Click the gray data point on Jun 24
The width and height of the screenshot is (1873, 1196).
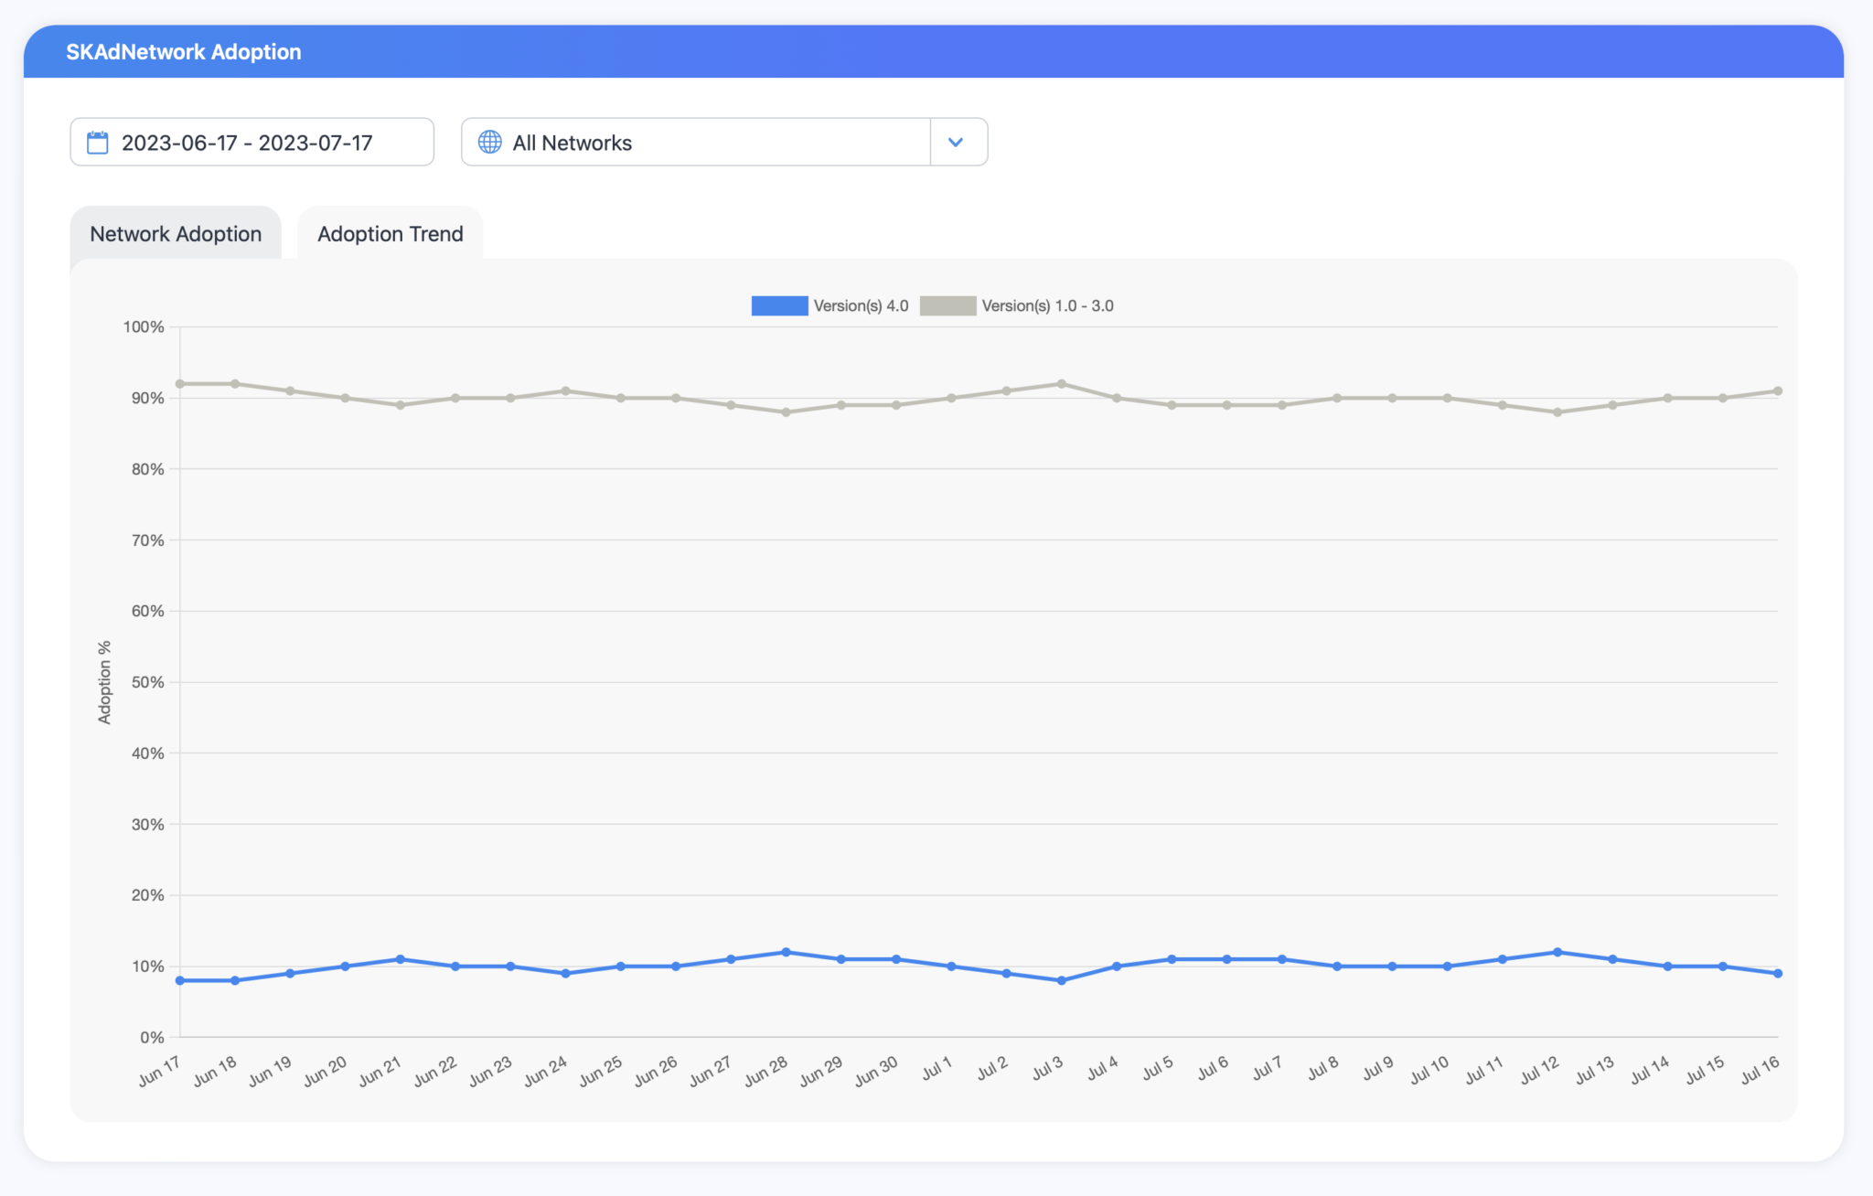coord(566,391)
